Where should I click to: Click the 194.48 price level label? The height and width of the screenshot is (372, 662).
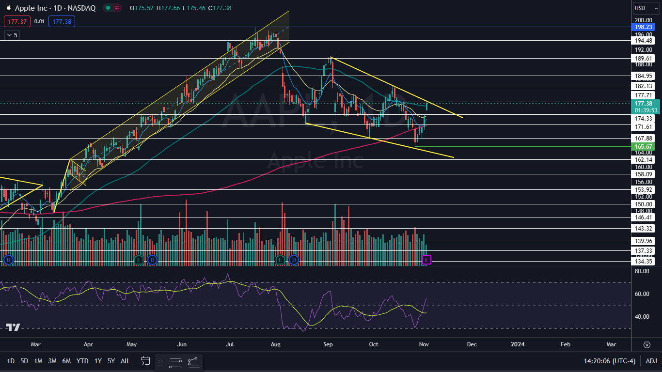(x=644, y=41)
